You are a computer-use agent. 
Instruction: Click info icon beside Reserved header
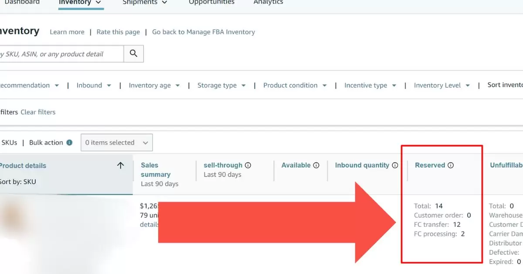451,165
